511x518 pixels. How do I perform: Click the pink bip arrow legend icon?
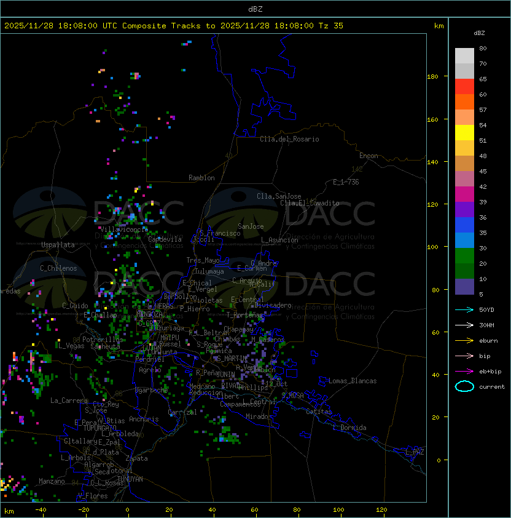pos(464,356)
